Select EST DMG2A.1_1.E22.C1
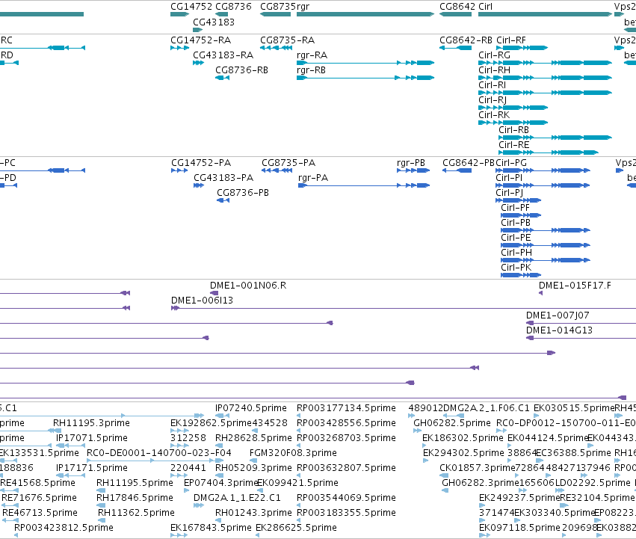 [237, 499]
